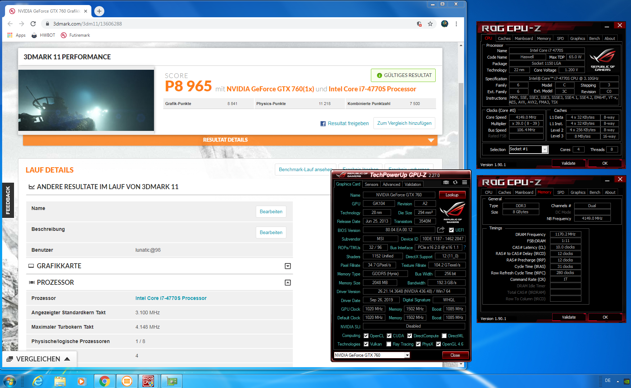This screenshot has width=631, height=388.
Task: Collapse the PROZESSOR section
Action: (x=288, y=283)
